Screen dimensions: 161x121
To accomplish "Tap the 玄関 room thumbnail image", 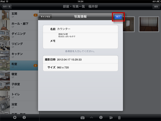I will point(5,15).
